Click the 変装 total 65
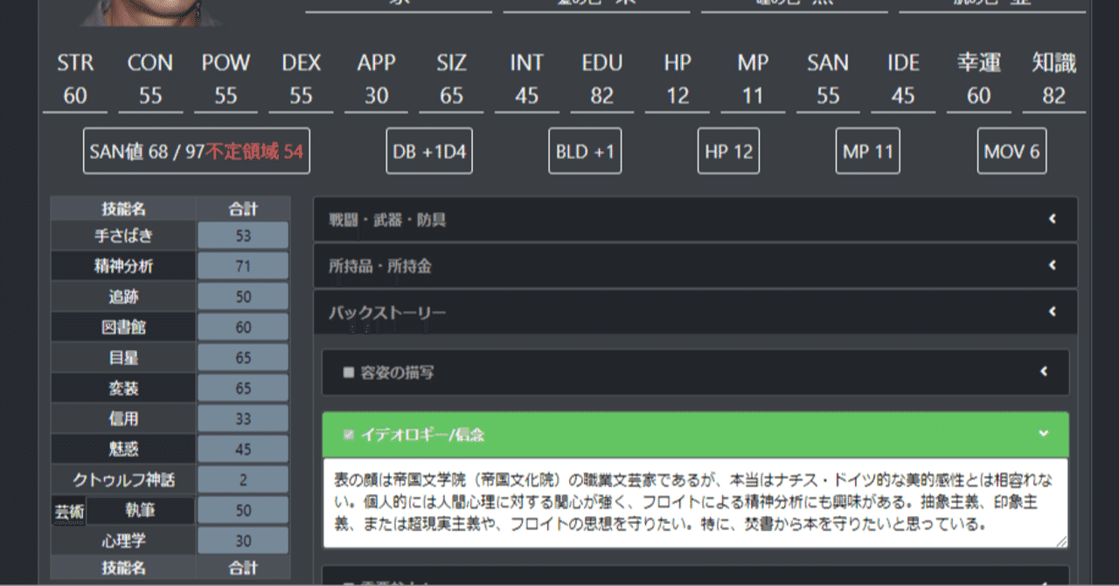 point(243,389)
